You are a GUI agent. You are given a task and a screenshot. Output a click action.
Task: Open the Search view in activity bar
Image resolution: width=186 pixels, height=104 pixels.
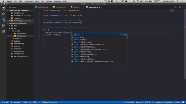[x=3, y=14]
